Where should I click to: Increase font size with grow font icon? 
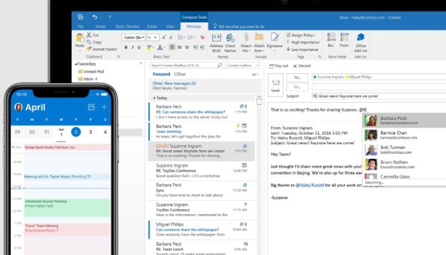pyautogui.click(x=164, y=37)
